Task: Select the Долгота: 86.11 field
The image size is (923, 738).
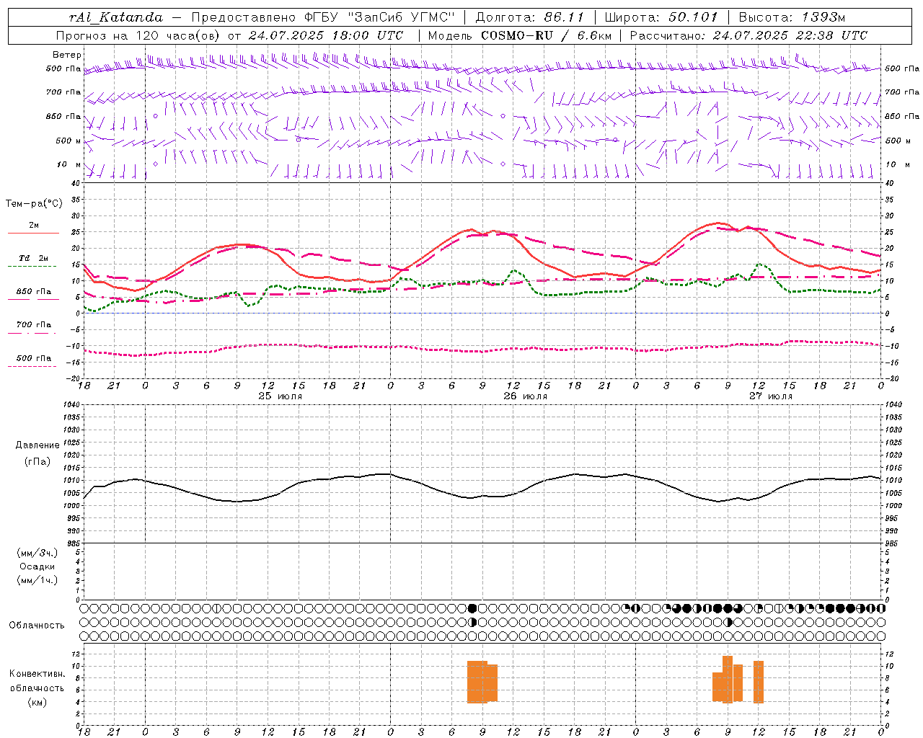Action: pos(530,17)
